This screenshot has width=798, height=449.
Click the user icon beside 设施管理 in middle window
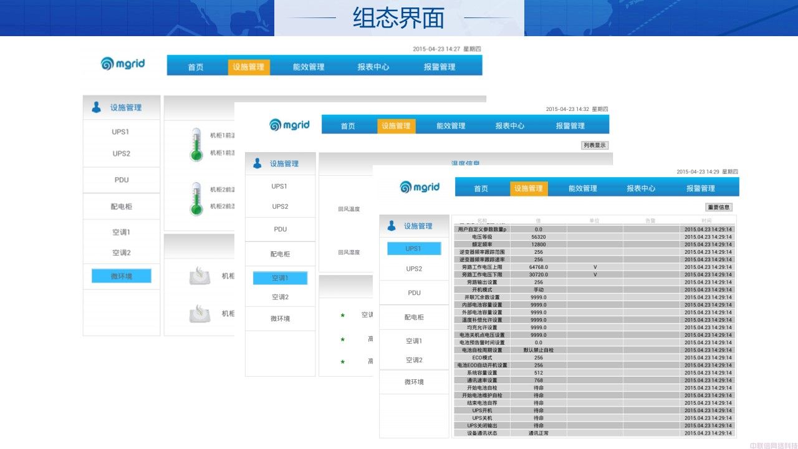(257, 163)
